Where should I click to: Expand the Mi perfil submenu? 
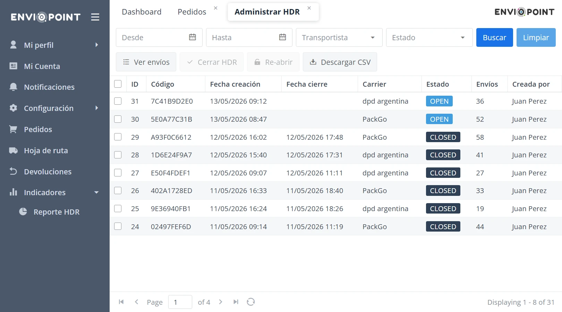click(x=96, y=45)
